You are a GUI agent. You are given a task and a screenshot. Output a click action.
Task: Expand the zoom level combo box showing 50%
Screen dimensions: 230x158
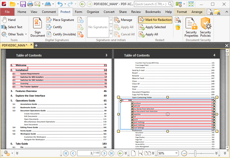click(176, 153)
